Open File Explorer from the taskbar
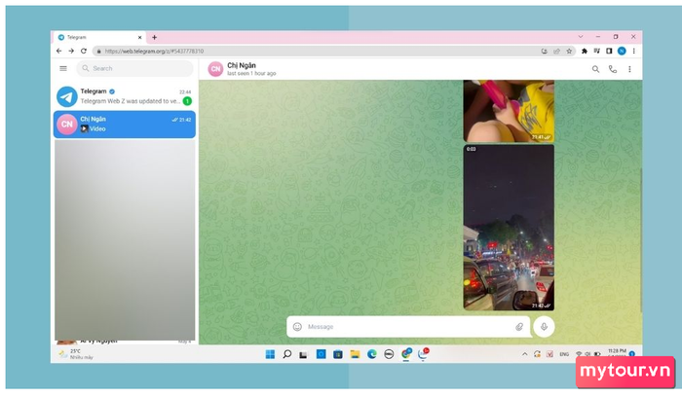 pos(355,354)
